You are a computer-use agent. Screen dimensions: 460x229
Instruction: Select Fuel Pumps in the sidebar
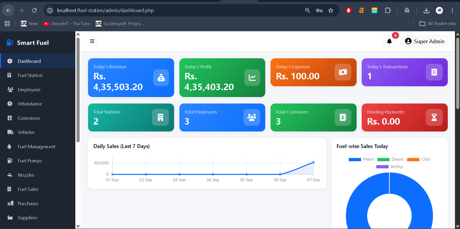pos(38,161)
